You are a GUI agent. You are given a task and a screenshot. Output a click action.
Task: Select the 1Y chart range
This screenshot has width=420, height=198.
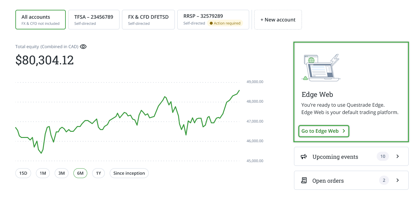(x=98, y=173)
